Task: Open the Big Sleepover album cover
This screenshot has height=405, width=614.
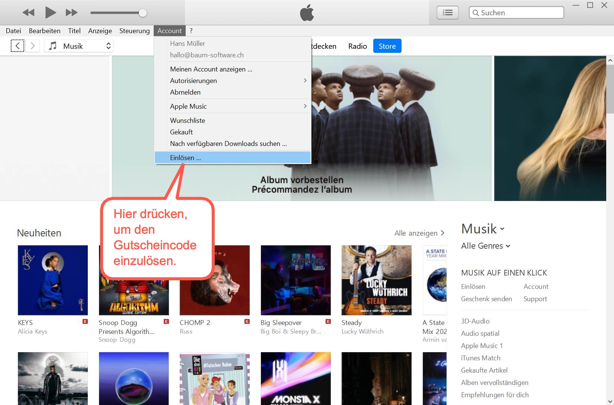Action: pyautogui.click(x=296, y=280)
